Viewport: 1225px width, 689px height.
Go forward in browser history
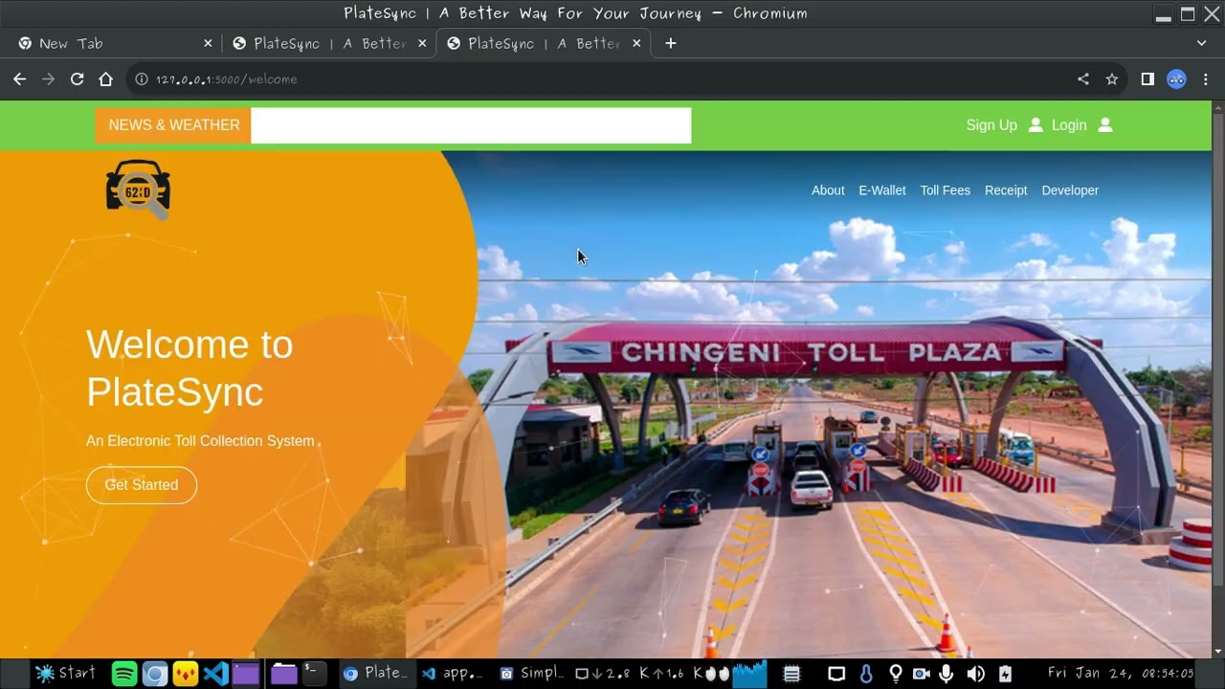click(x=49, y=79)
